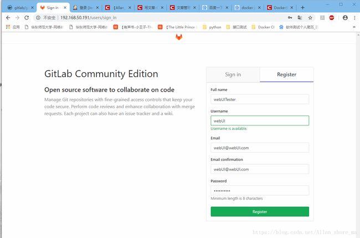
Task: Close the gitlab tab
Action: click(x=32, y=8)
